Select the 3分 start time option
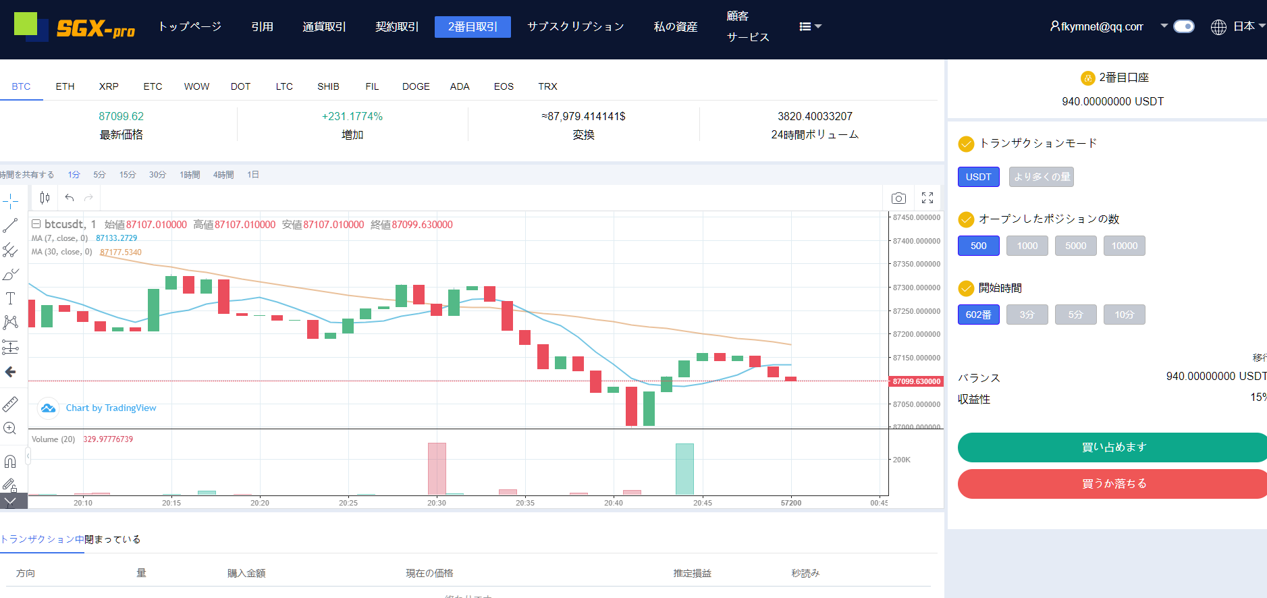Screen dimensions: 1267x598 [1027, 315]
